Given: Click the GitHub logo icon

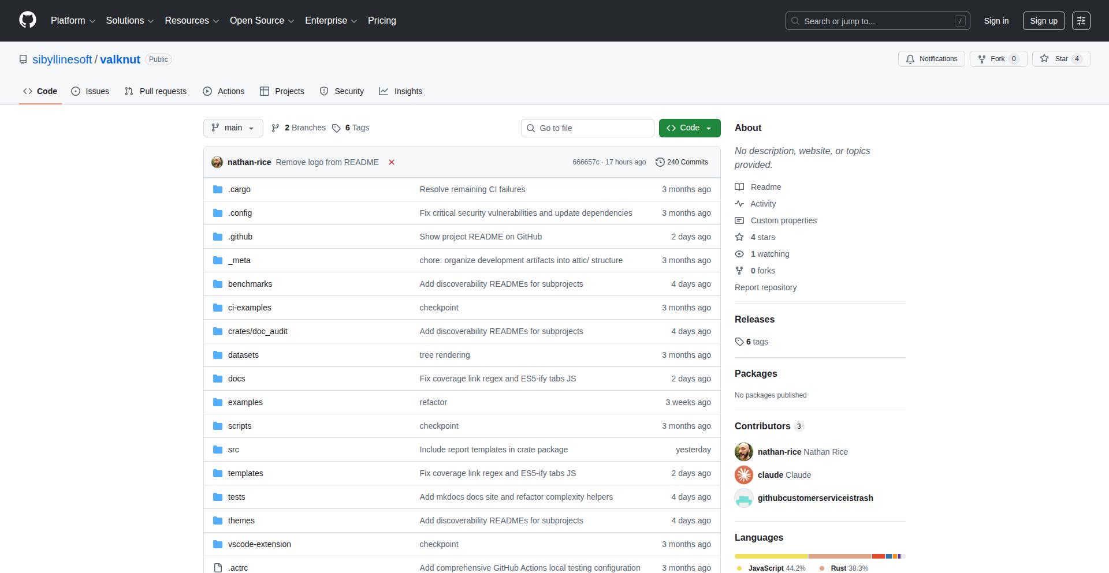Looking at the screenshot, I should [28, 20].
